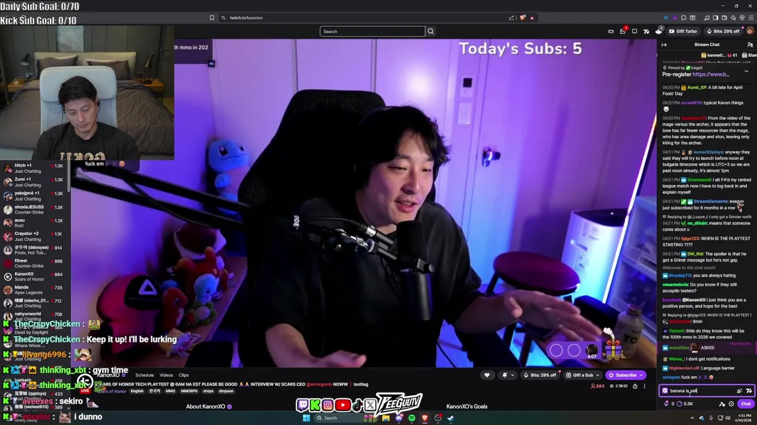Open the pinned Pre-register link
The width and height of the screenshot is (757, 425).
coord(710,74)
